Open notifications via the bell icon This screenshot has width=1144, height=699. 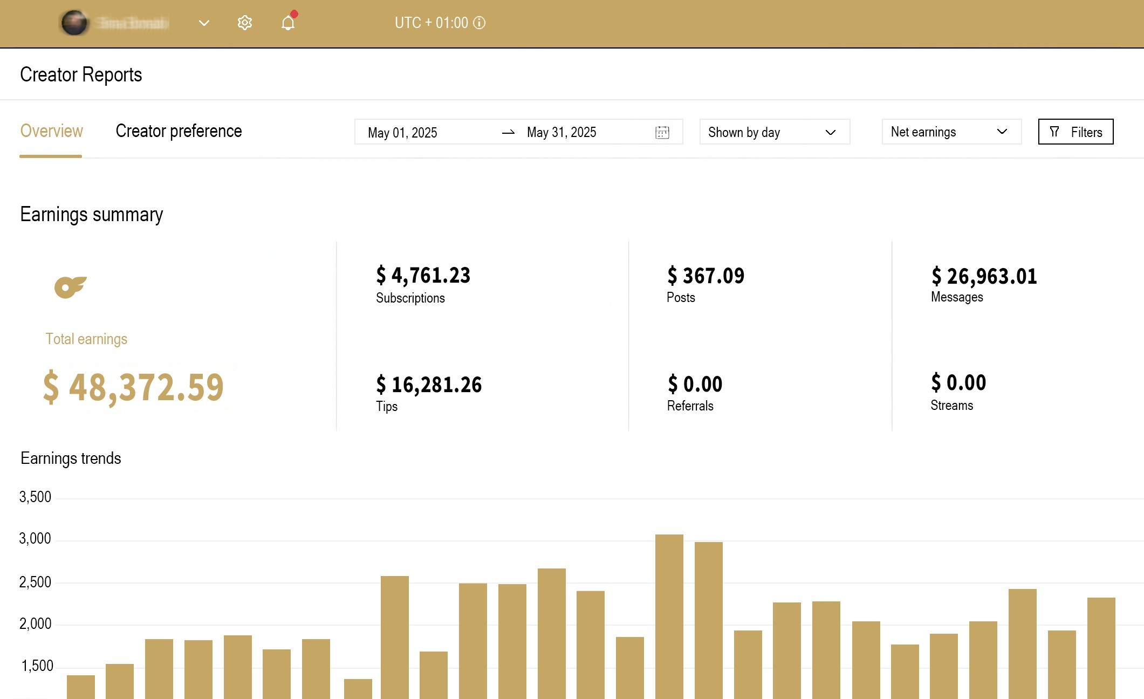[x=287, y=22]
